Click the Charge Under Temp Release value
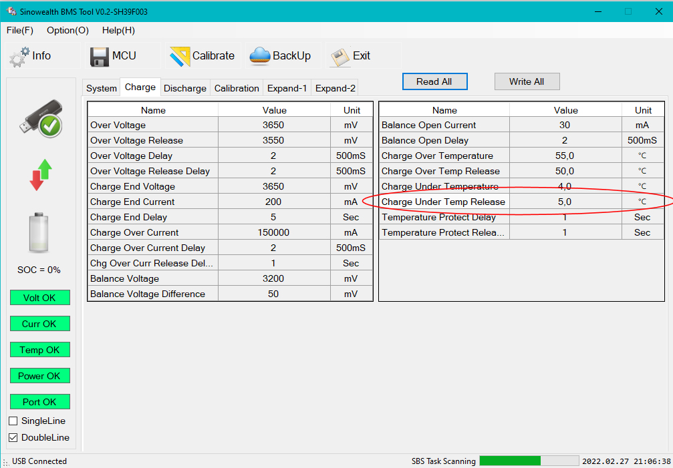The width and height of the screenshot is (673, 468). click(x=565, y=202)
